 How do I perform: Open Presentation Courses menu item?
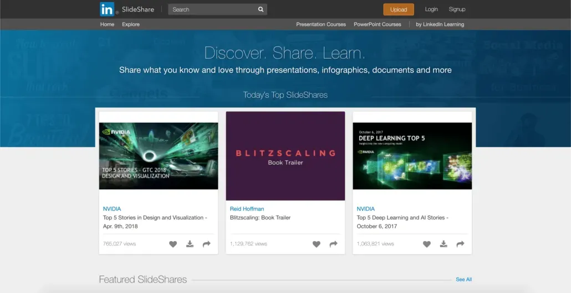click(321, 24)
